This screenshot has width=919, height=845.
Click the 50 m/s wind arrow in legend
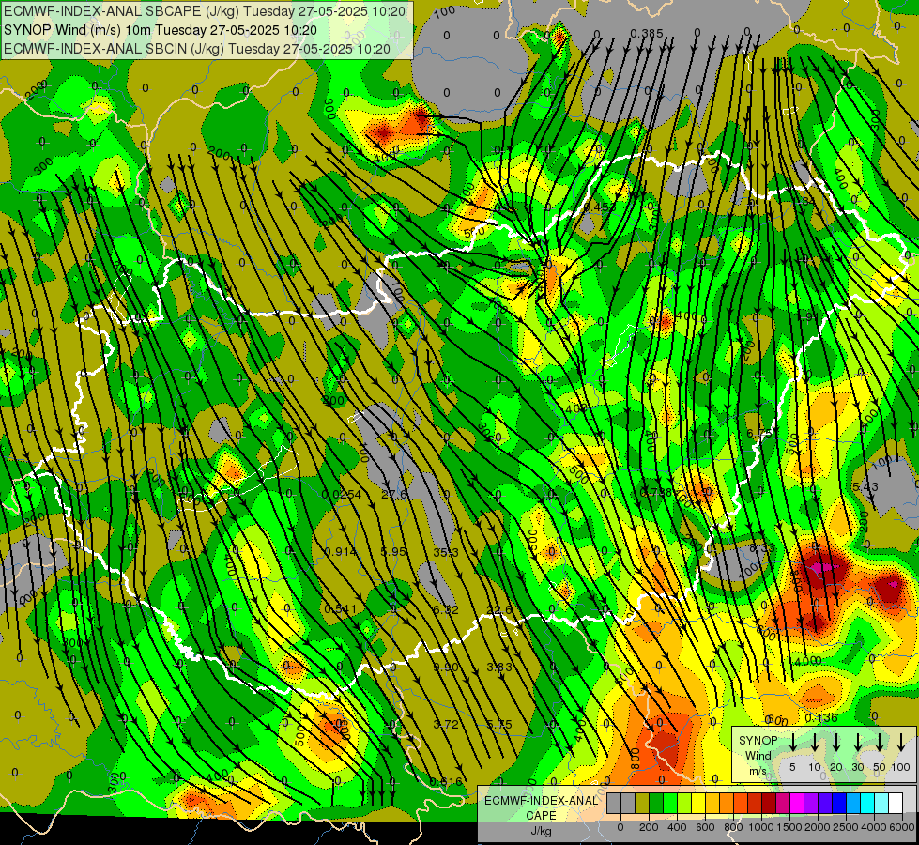click(880, 743)
